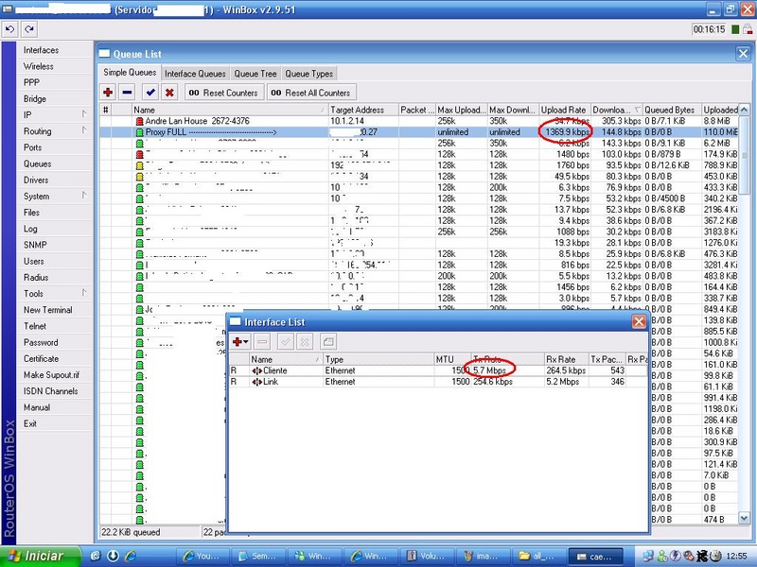The width and height of the screenshot is (757, 567).
Task: Select the Andre Lan House 2672-4376 queue row
Action: click(418, 121)
